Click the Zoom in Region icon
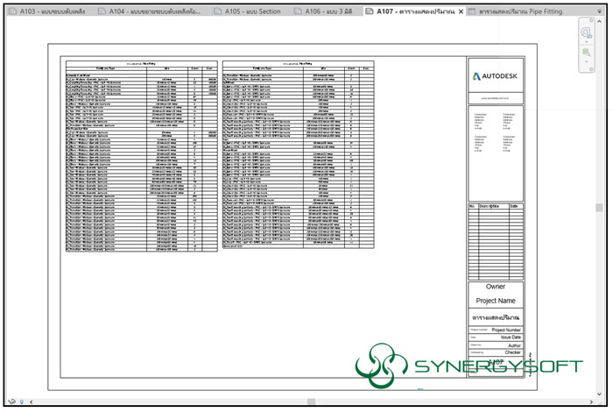This screenshot has width=613, height=412. (586, 53)
